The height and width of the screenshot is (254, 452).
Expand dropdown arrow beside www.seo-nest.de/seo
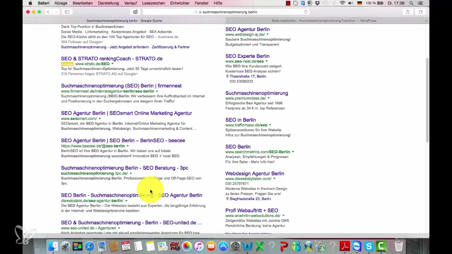[x=267, y=61]
